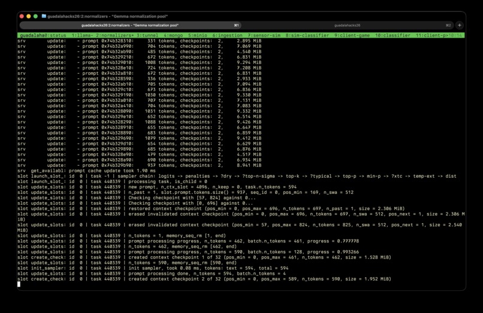The width and height of the screenshot is (483, 313).
Task: Click the value "2.895 MiB"
Action: point(249,41)
